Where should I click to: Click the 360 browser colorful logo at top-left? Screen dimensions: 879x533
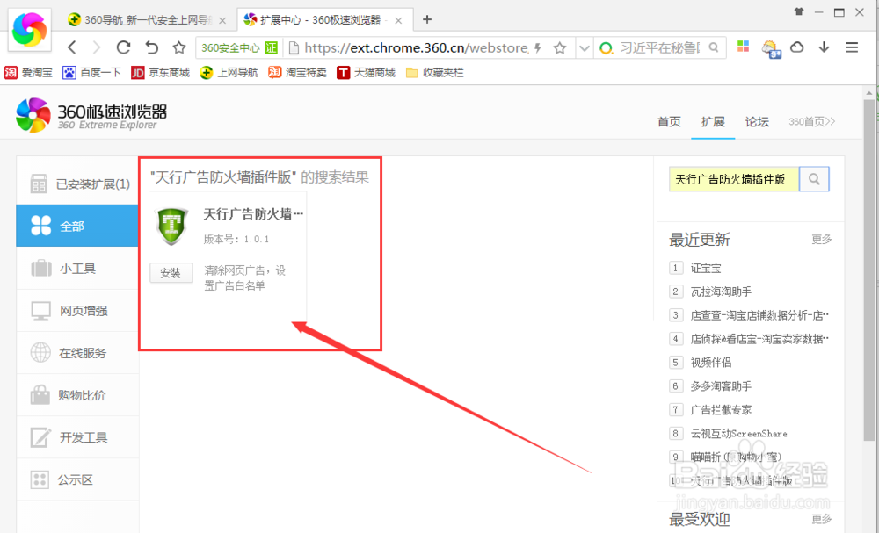click(29, 29)
